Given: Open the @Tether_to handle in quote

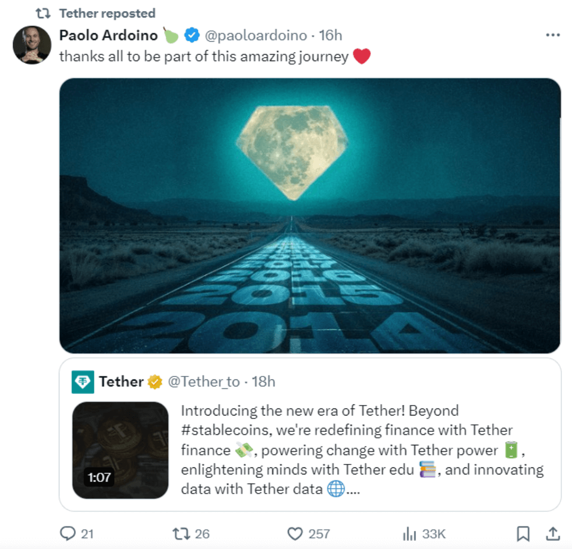Looking at the screenshot, I should [x=204, y=382].
